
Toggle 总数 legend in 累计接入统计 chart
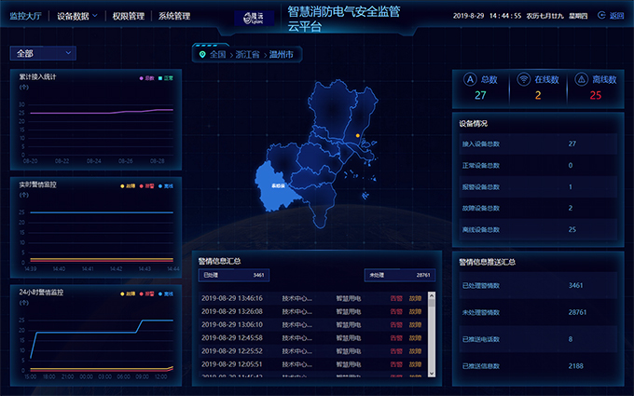click(x=146, y=77)
